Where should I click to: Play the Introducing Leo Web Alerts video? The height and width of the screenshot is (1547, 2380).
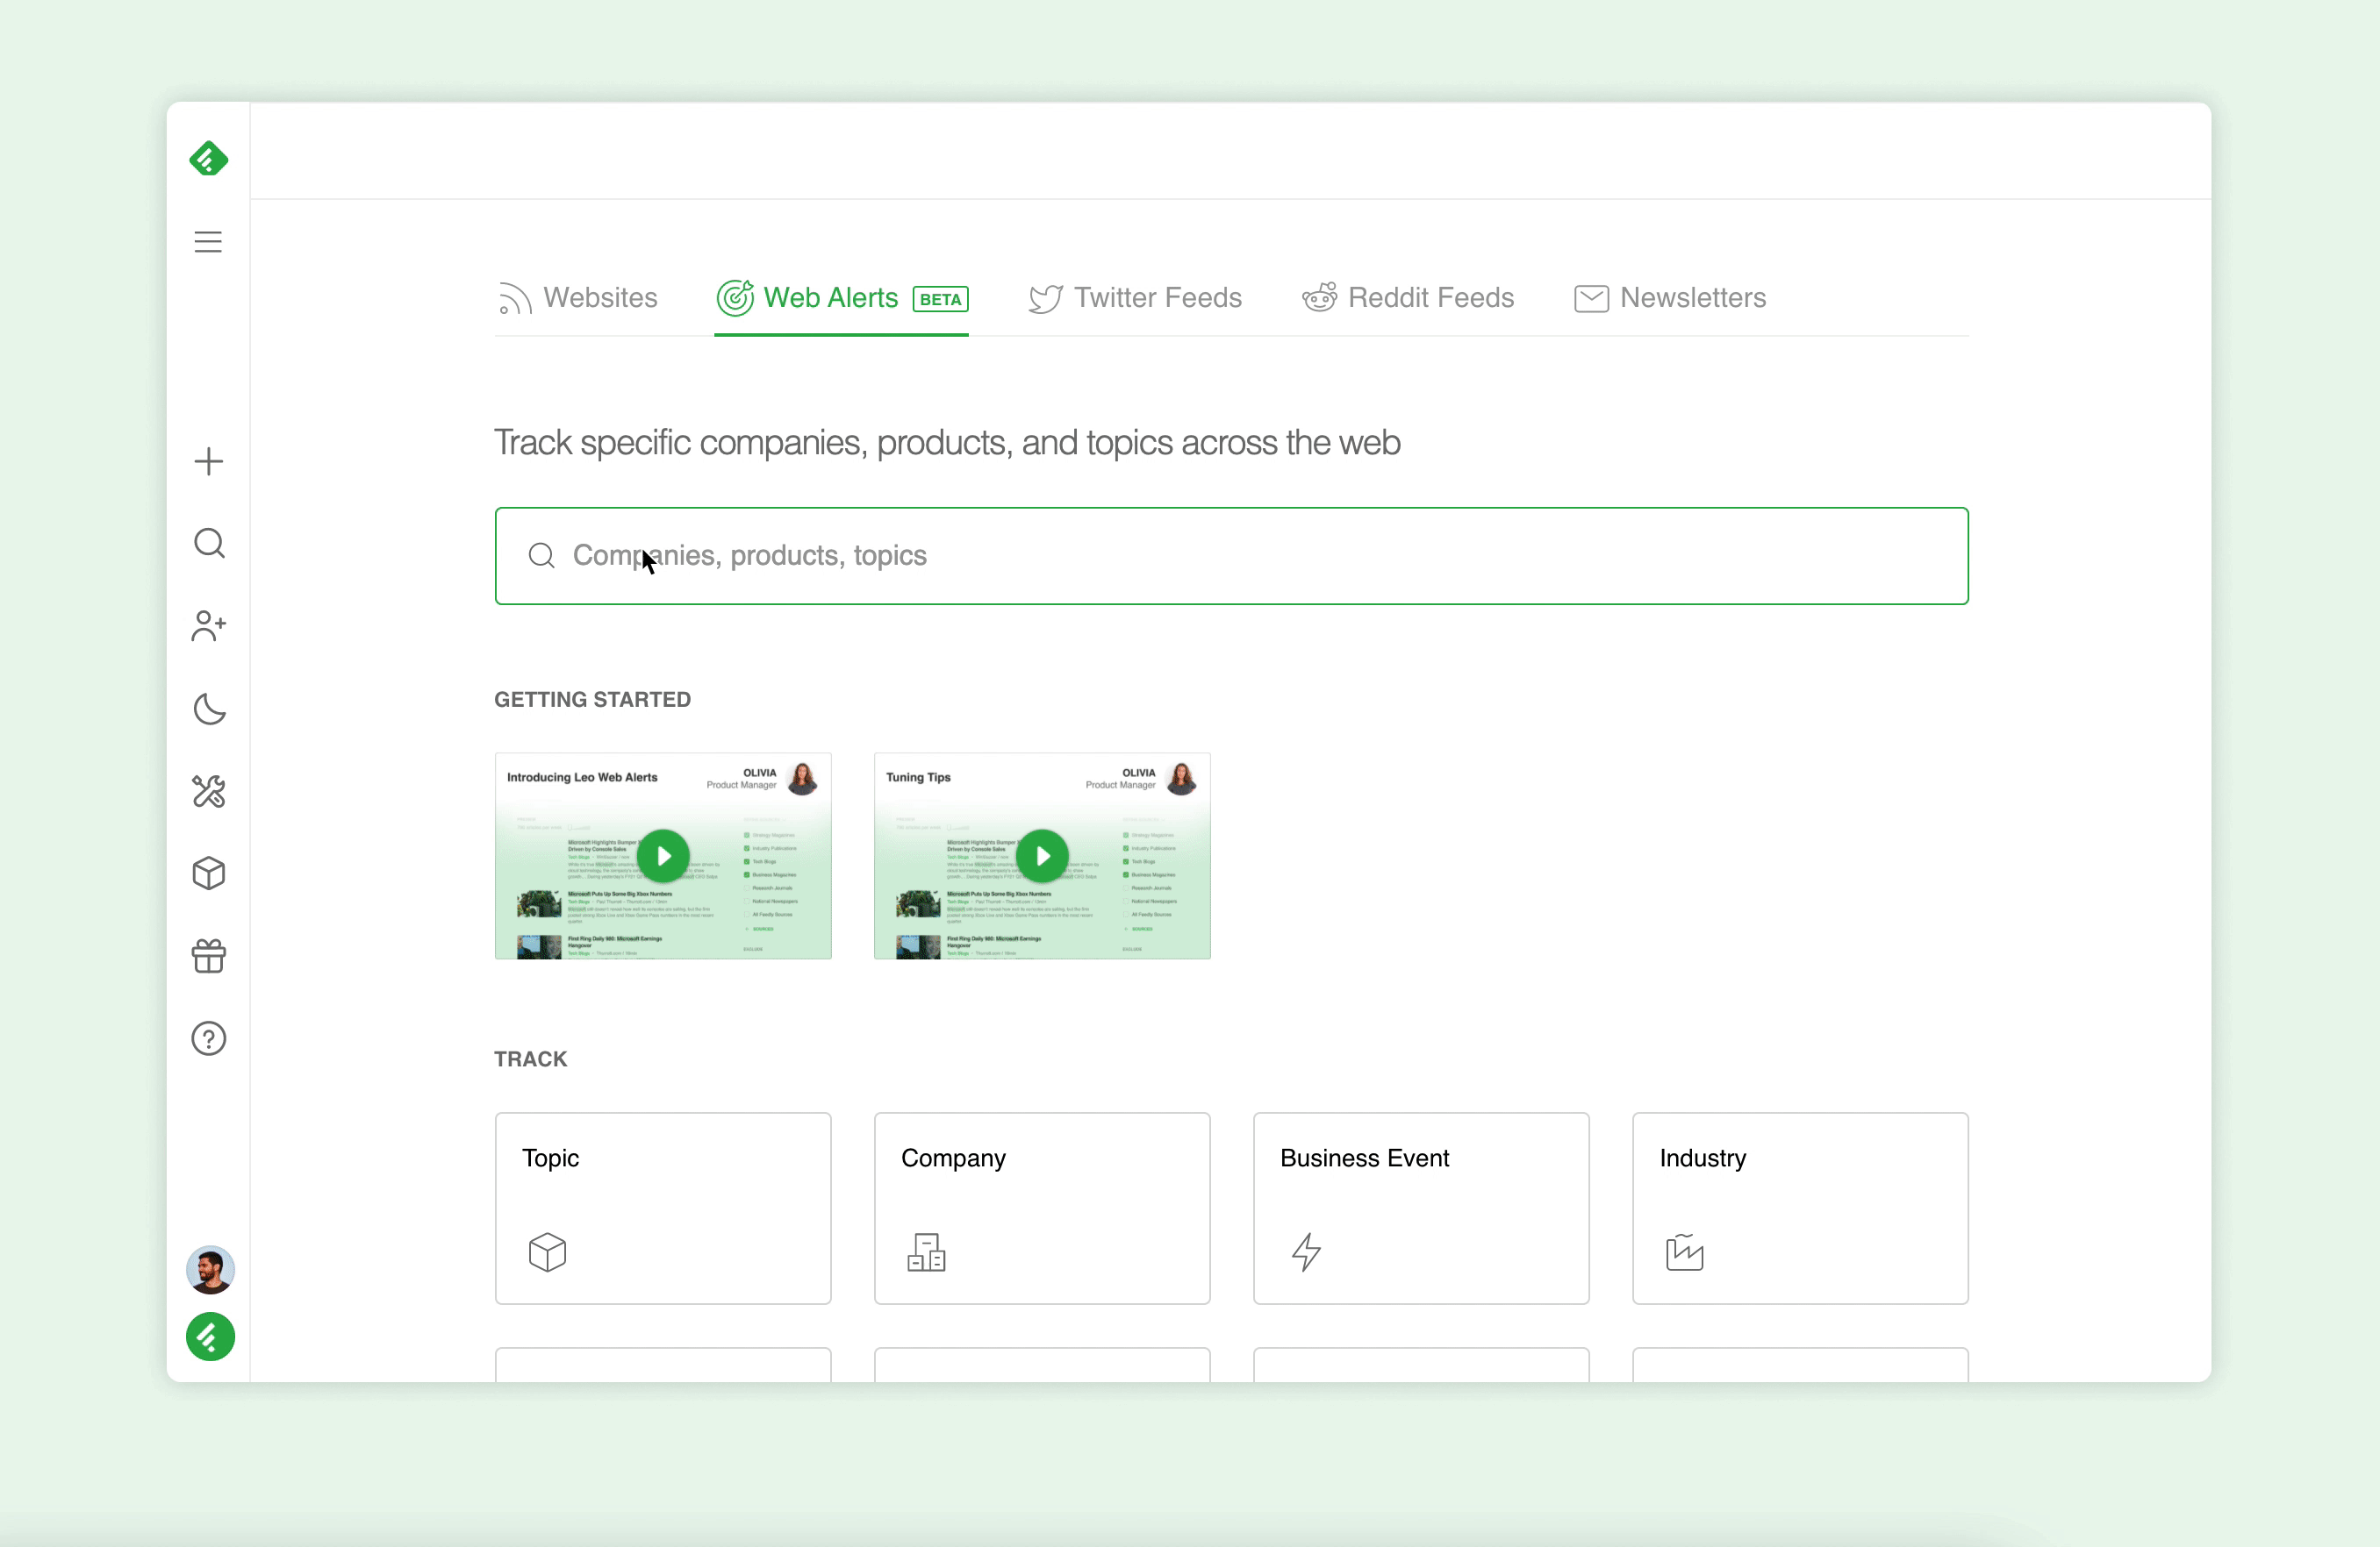click(x=663, y=857)
